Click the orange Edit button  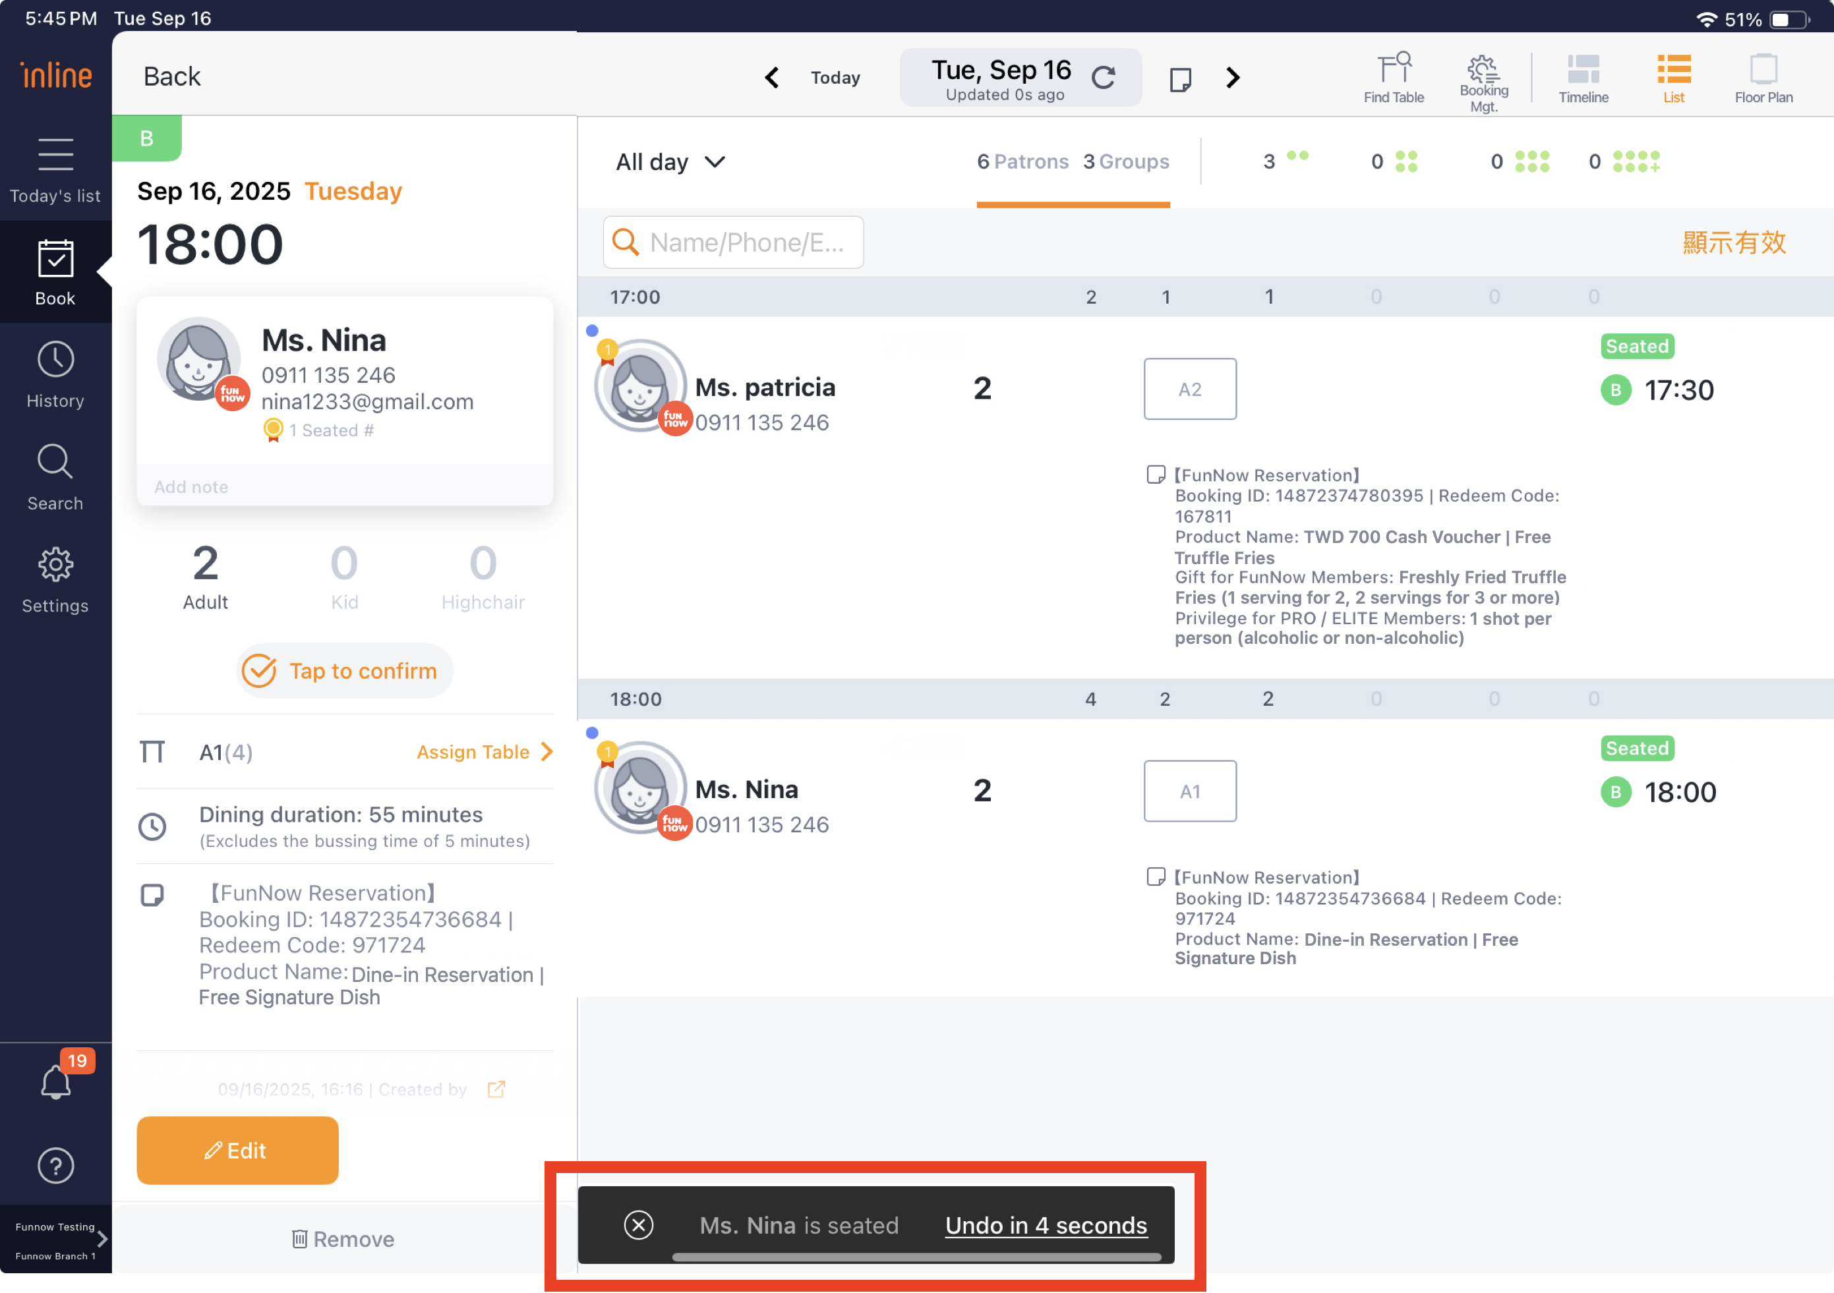tap(237, 1150)
